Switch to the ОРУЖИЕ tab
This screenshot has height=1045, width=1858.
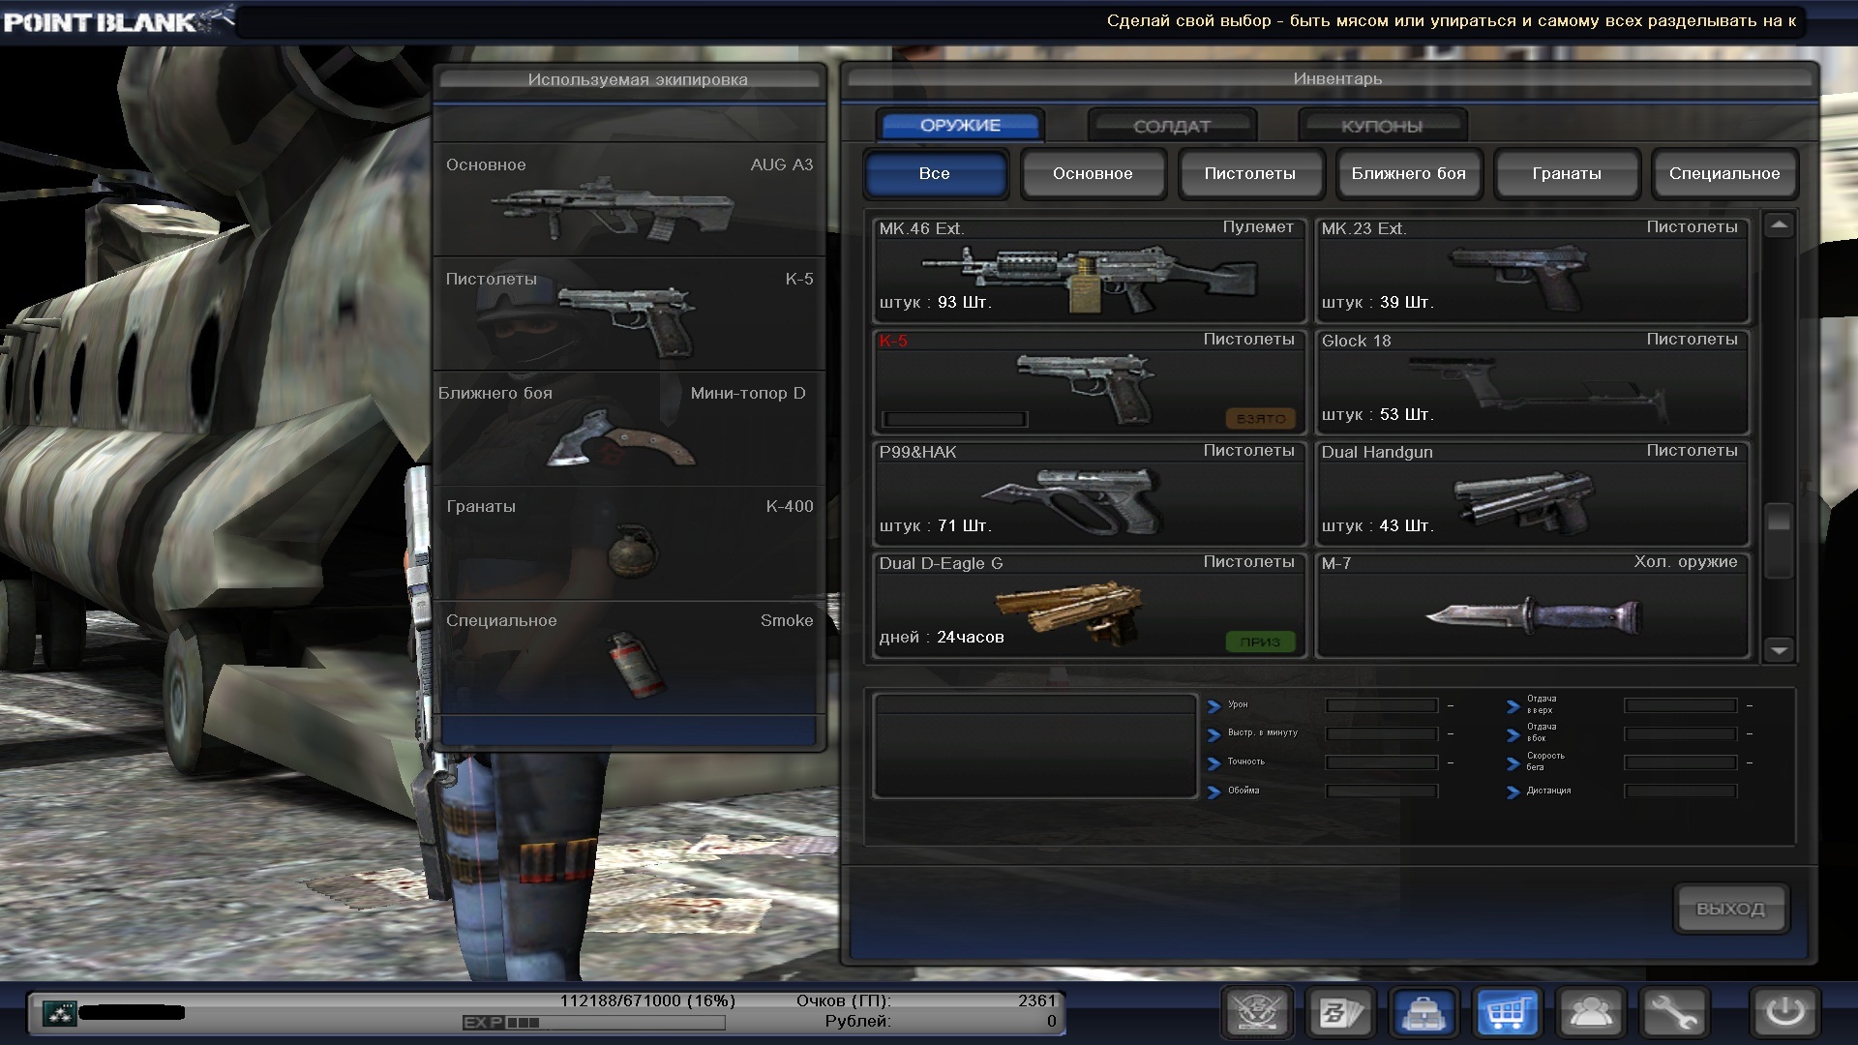point(960,125)
